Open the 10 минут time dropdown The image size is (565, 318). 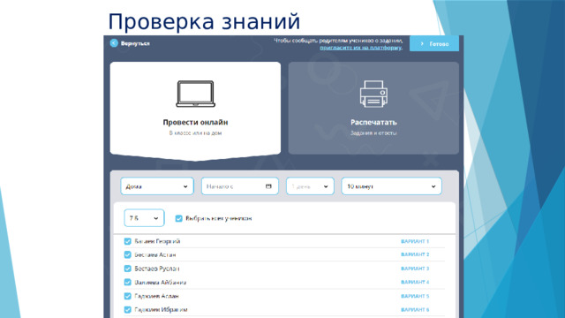391,186
